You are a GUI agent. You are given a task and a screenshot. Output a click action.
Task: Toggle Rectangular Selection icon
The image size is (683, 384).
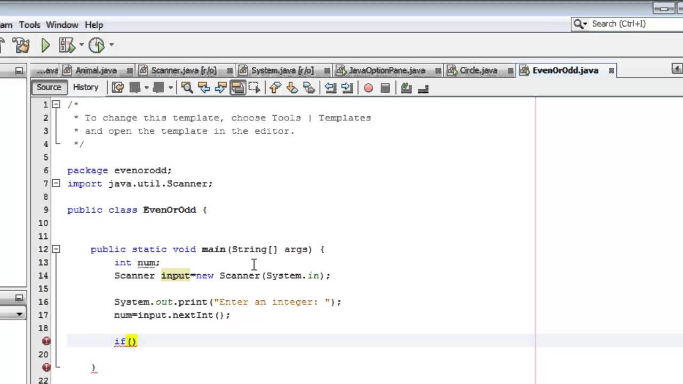(x=254, y=88)
